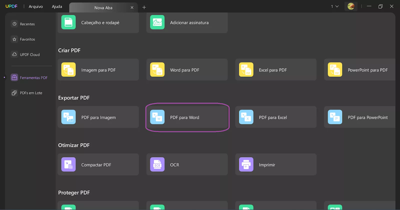This screenshot has width=400, height=210.
Task: Open the Imprimir tool
Action: [276, 164]
